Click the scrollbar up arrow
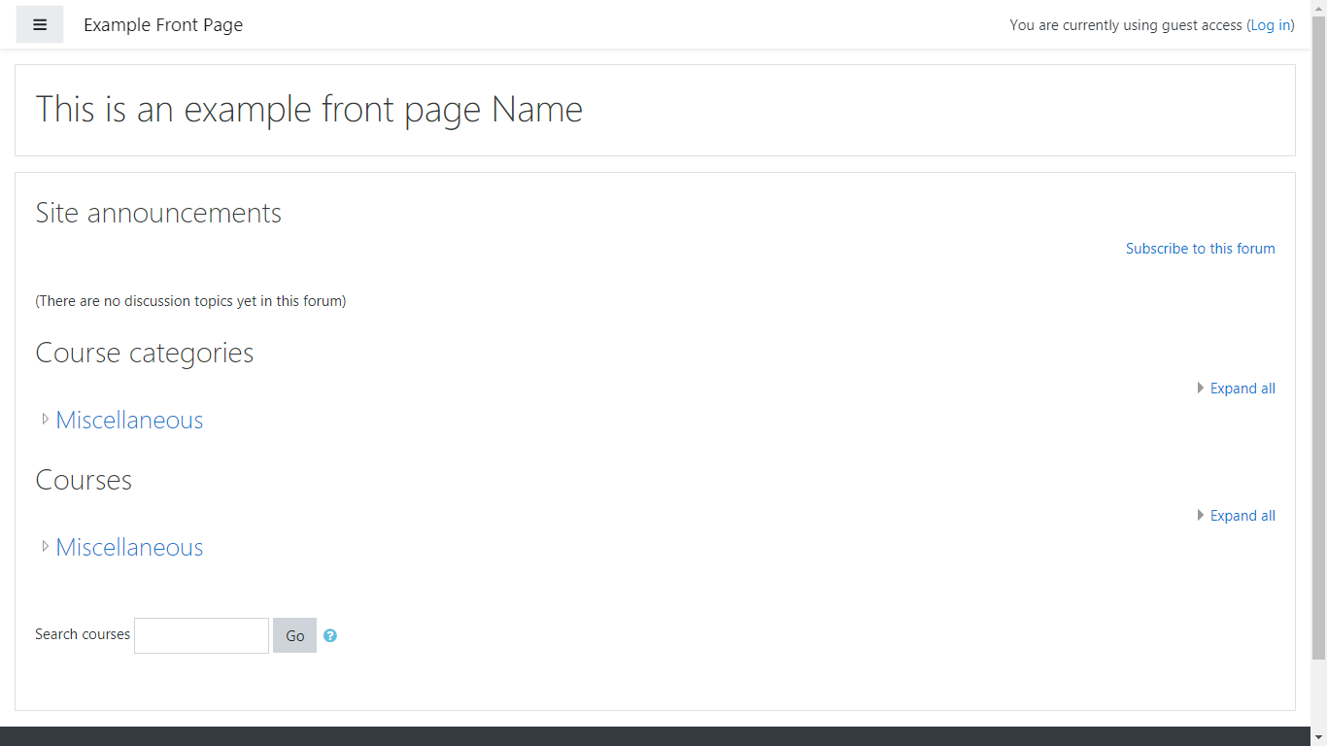Viewport: 1327px width, 746px height. click(x=1318, y=8)
